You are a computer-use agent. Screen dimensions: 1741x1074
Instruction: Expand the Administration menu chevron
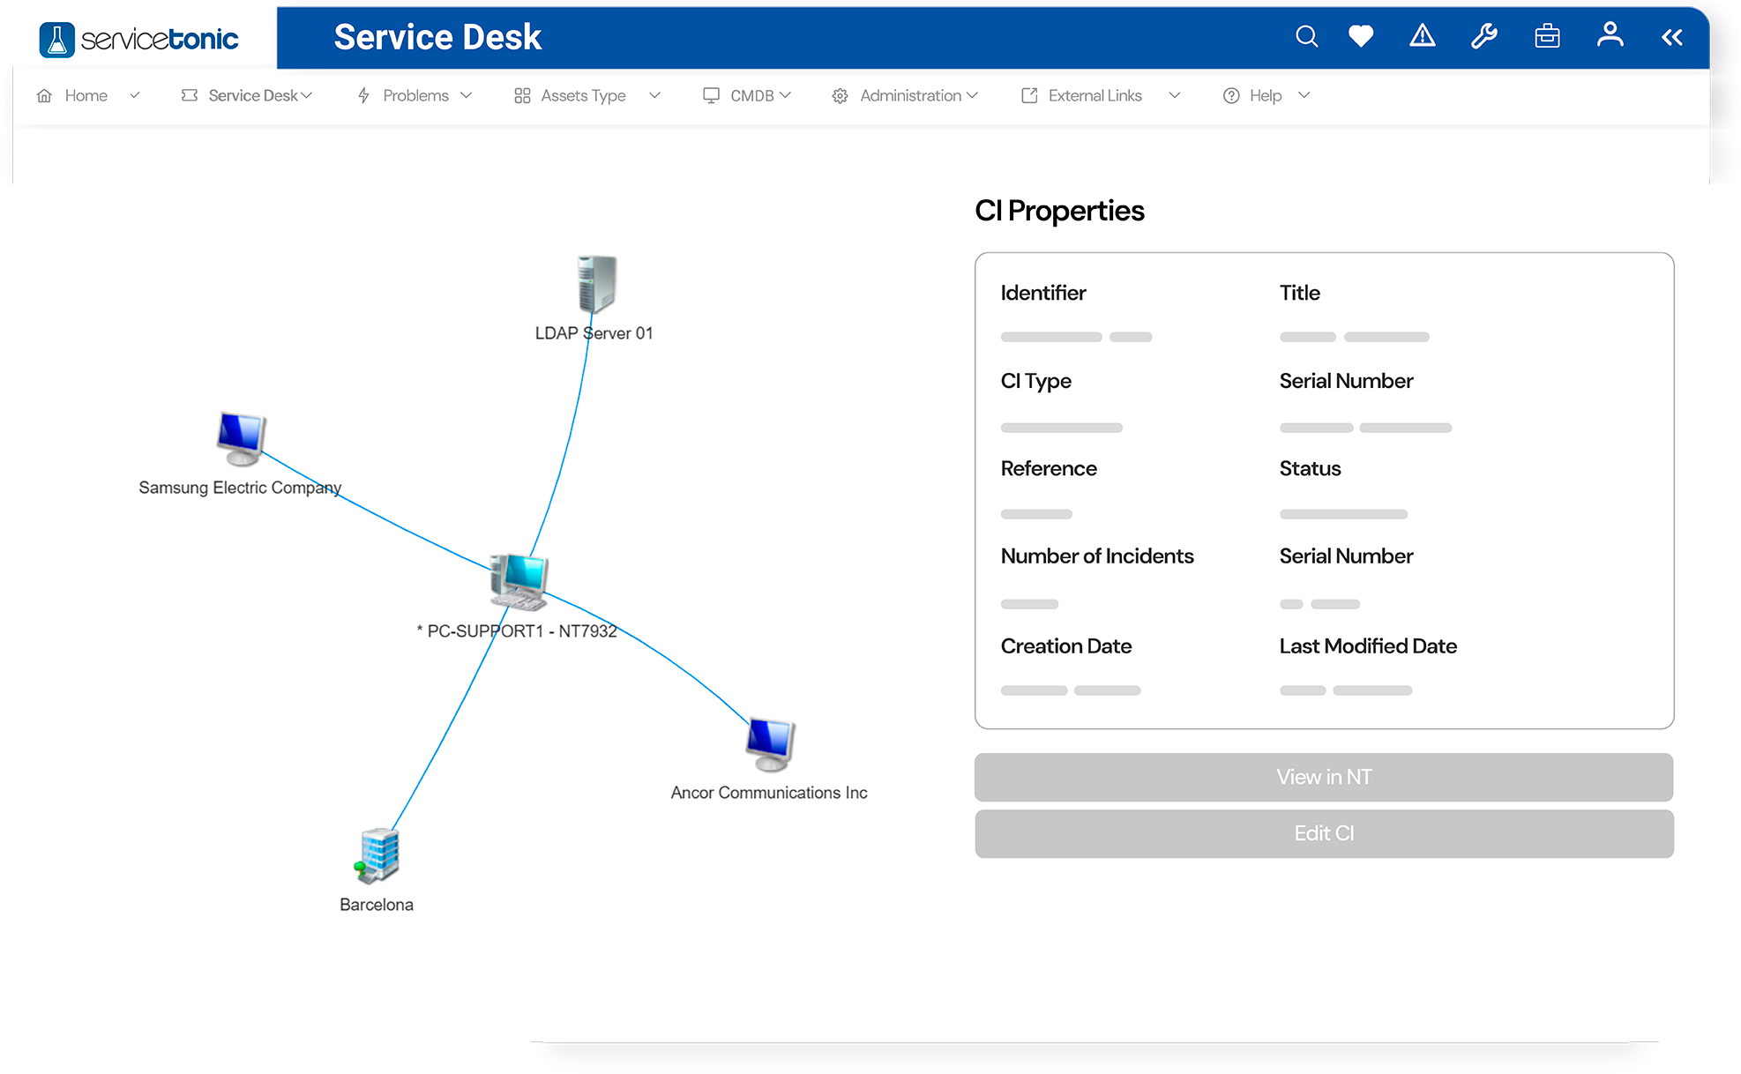tap(972, 95)
